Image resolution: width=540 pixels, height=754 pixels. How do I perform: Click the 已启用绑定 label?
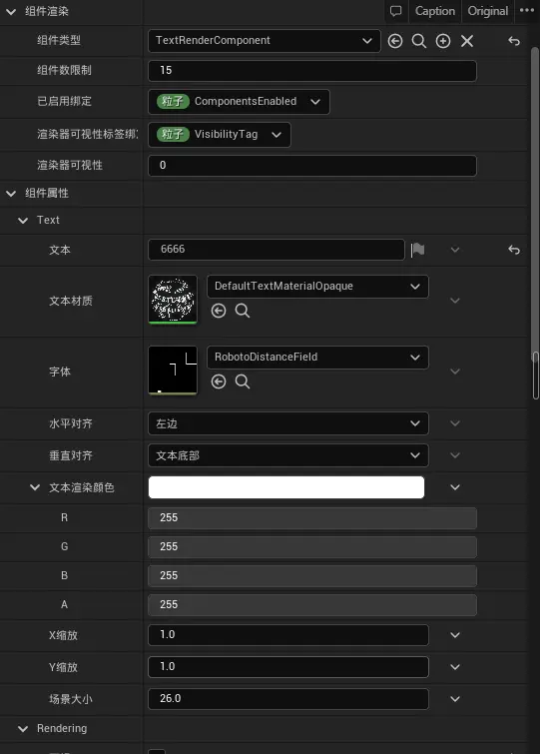64,102
